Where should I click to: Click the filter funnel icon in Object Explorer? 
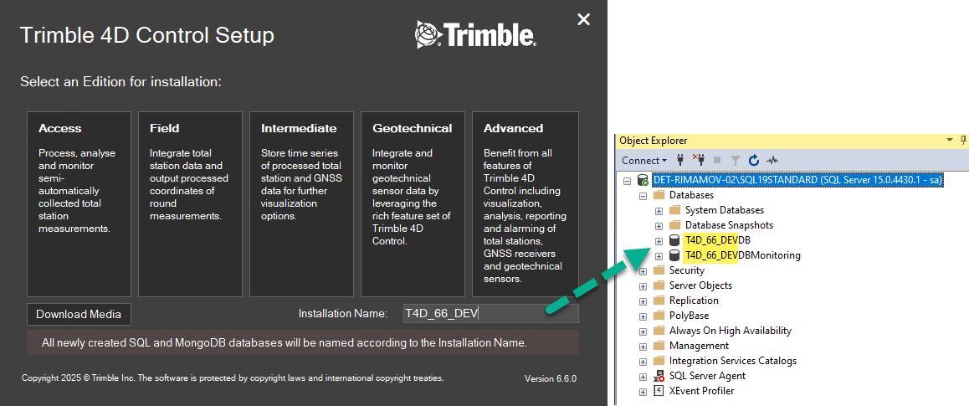(736, 161)
